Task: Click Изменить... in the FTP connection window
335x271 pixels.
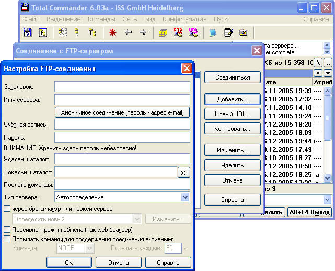Action: [x=233, y=150]
